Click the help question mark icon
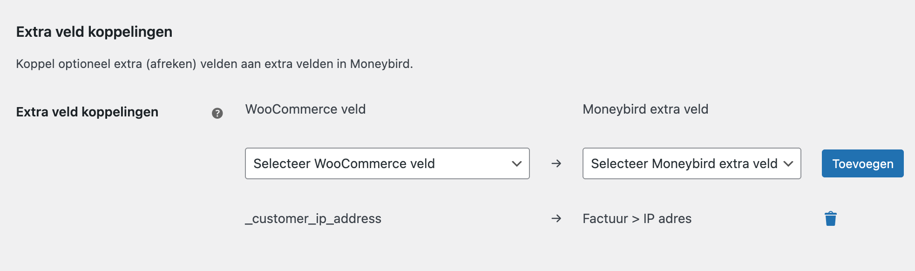This screenshot has width=915, height=271. [217, 113]
